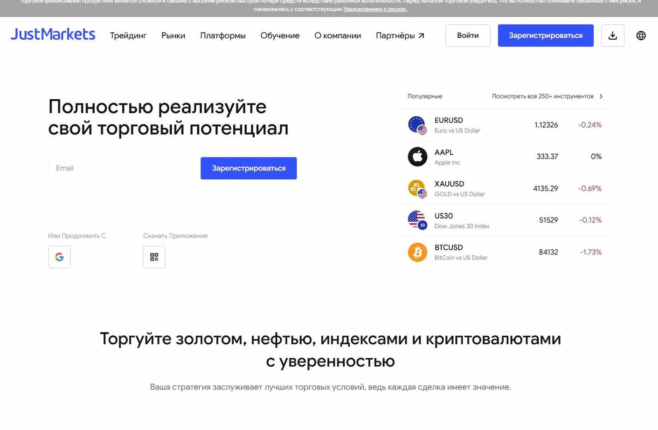
Task: Click the chevron beside 250+ instruments
Action: 601,96
